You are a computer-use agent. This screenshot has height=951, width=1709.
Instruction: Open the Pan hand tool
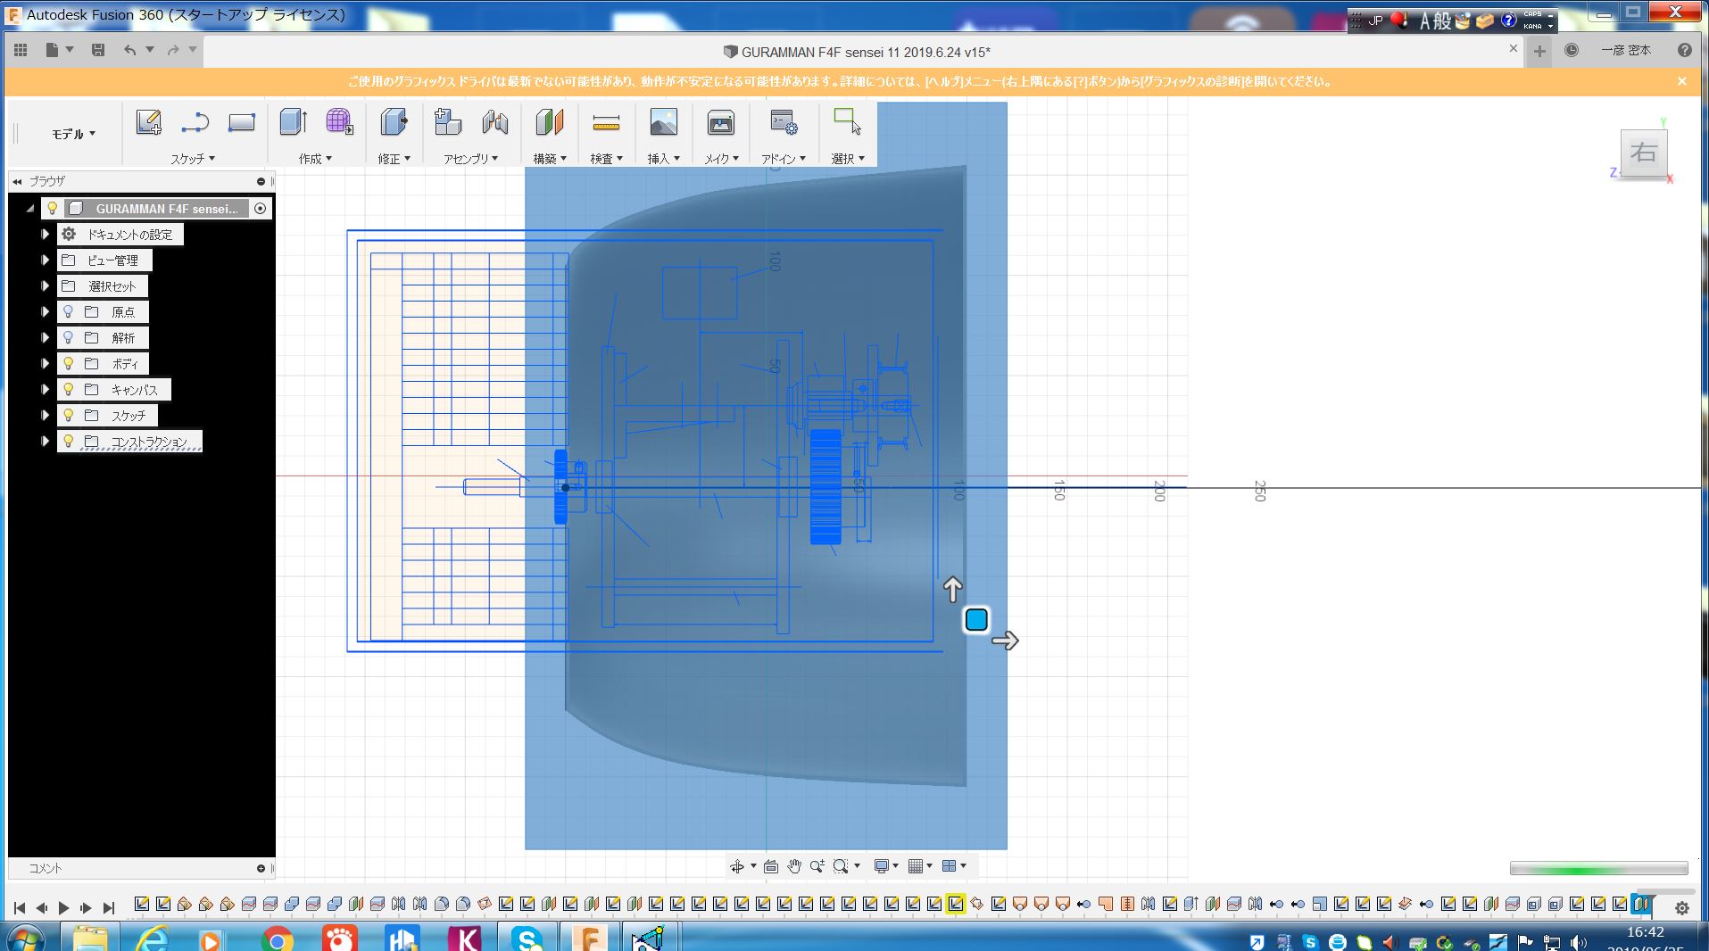click(793, 866)
